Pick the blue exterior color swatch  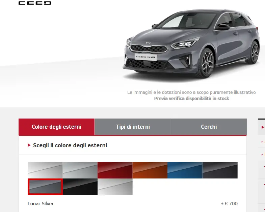coord(185,170)
